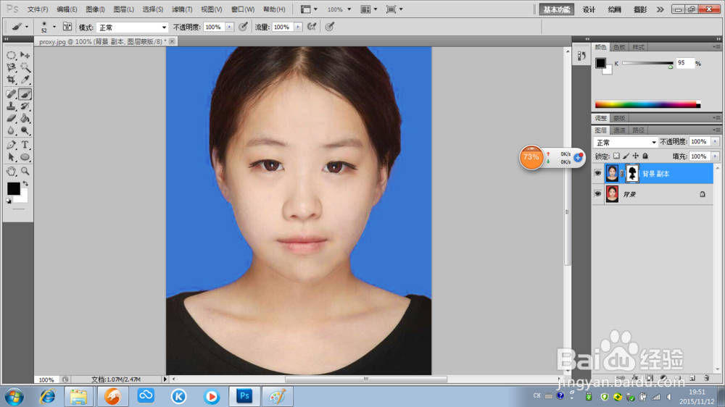Click the K value input field
The image size is (725, 407).
[x=685, y=63]
